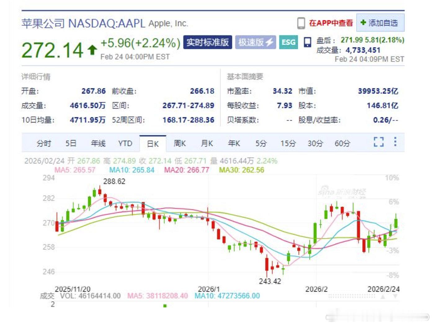Toggle 实时标准版 real-time mode
Screen dimensions: 433x326
pyautogui.click(x=207, y=42)
